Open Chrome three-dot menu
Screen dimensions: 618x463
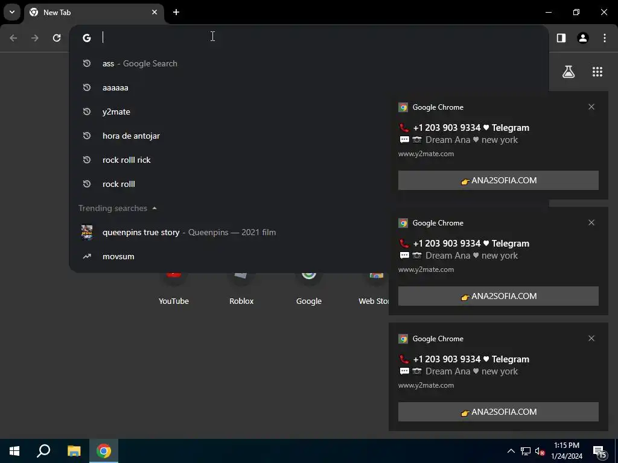click(605, 38)
